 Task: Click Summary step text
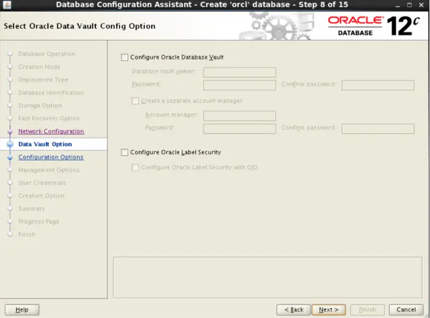click(31, 208)
